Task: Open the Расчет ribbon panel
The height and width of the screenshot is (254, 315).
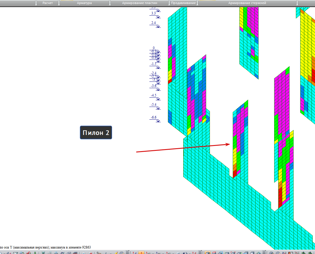Action: 47,3
